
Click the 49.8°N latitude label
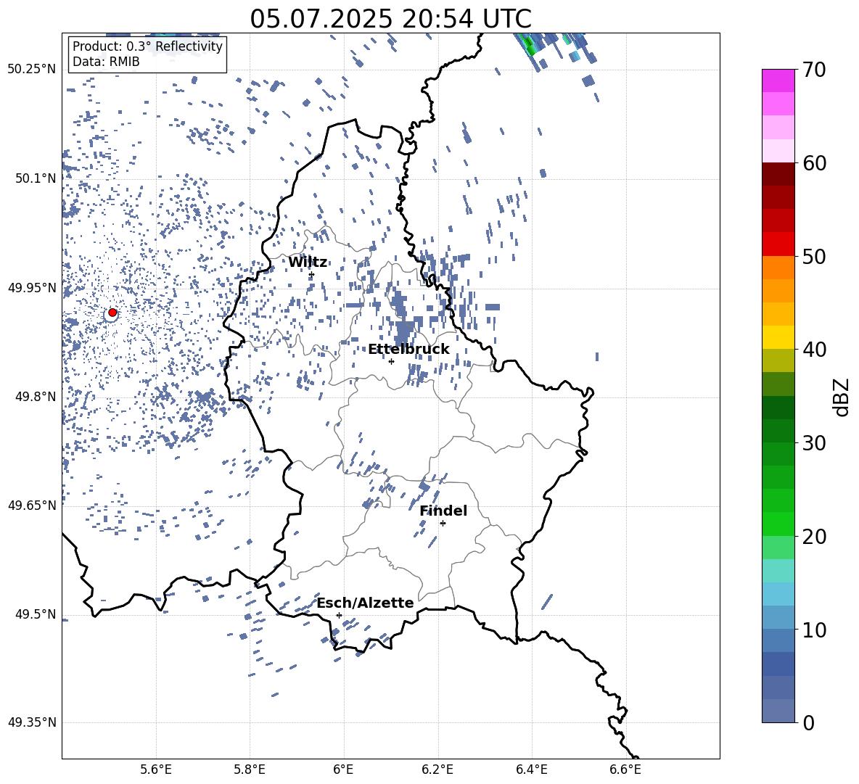tap(36, 397)
